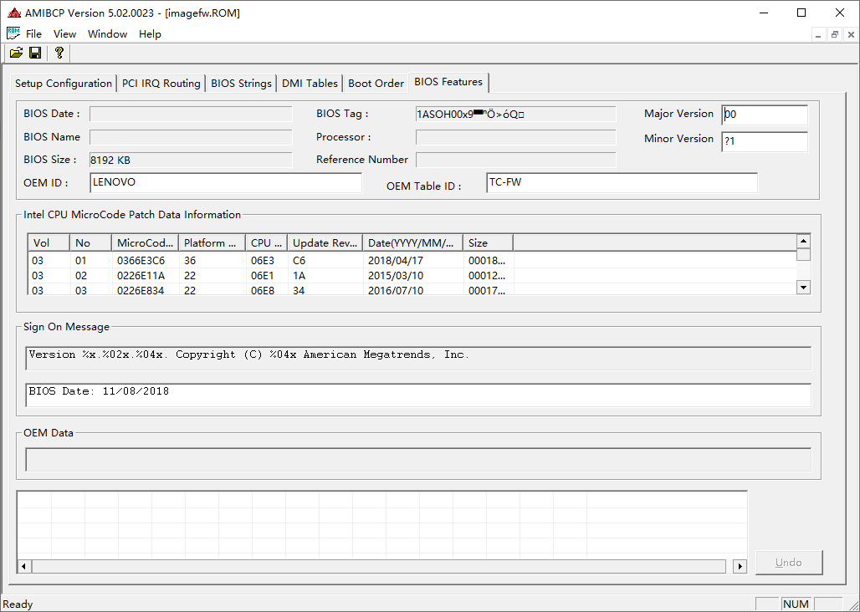Click the Size column header

(x=488, y=242)
